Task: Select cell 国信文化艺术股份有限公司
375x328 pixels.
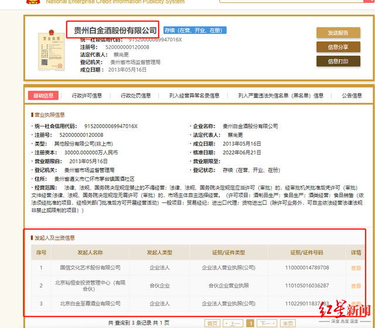Action: [x=90, y=268]
